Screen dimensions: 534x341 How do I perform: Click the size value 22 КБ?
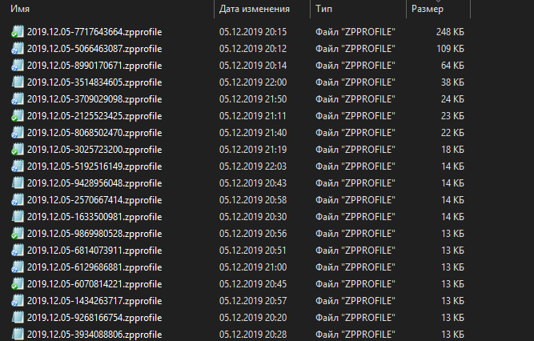tap(452, 133)
